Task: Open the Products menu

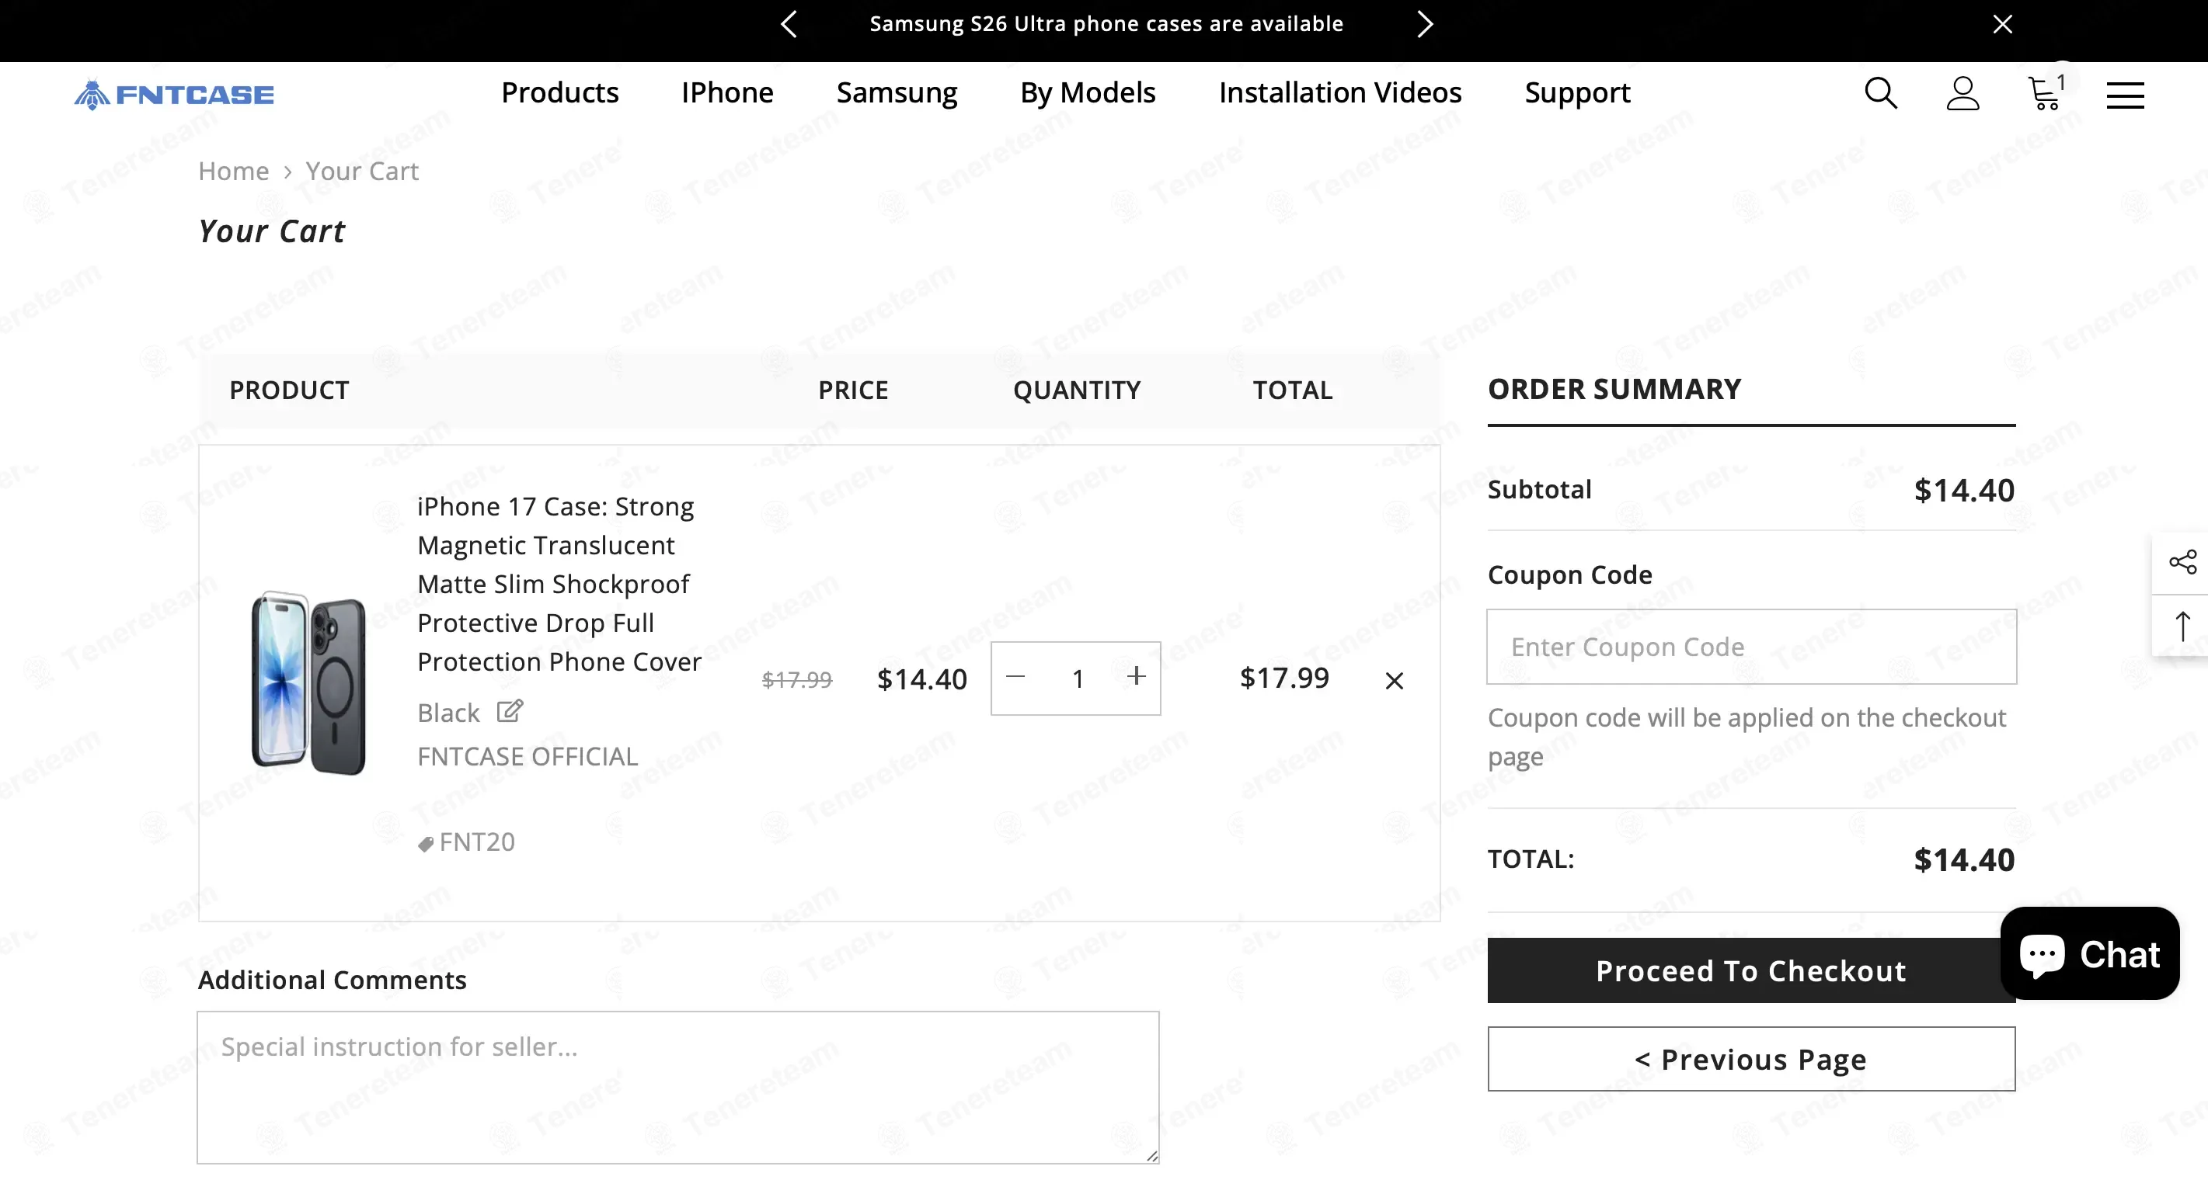Action: click(559, 92)
